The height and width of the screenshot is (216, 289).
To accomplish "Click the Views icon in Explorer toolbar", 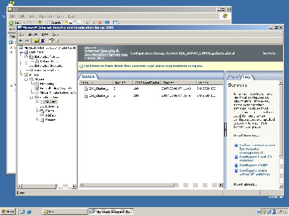I will (116, 23).
